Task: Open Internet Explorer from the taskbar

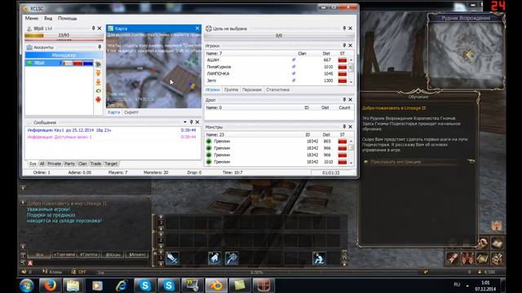Action: (x=122, y=286)
